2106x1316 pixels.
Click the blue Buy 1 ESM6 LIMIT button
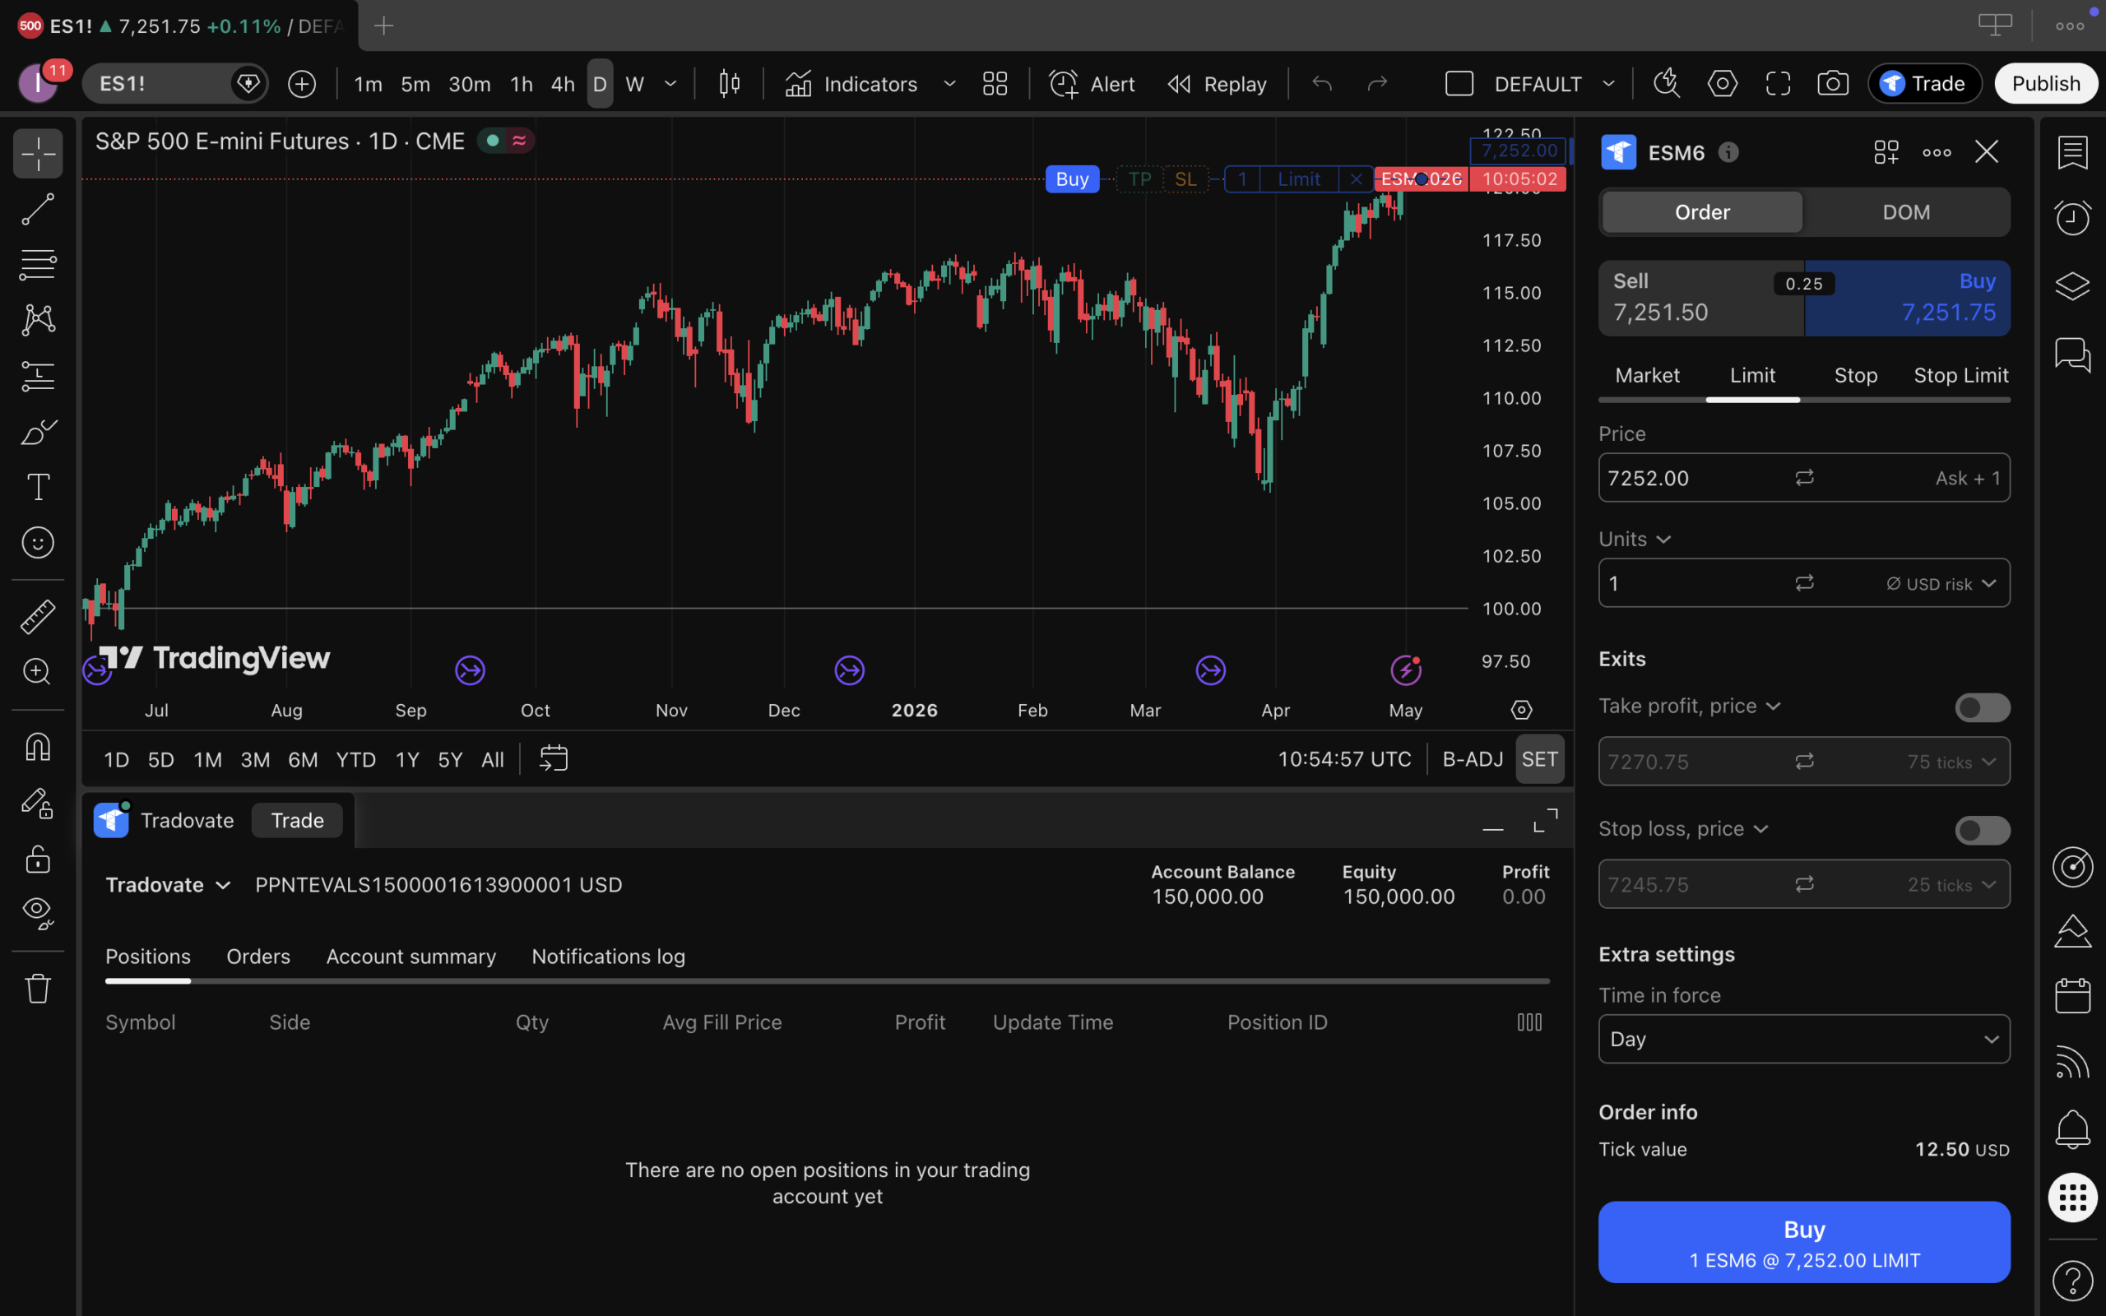(1804, 1242)
